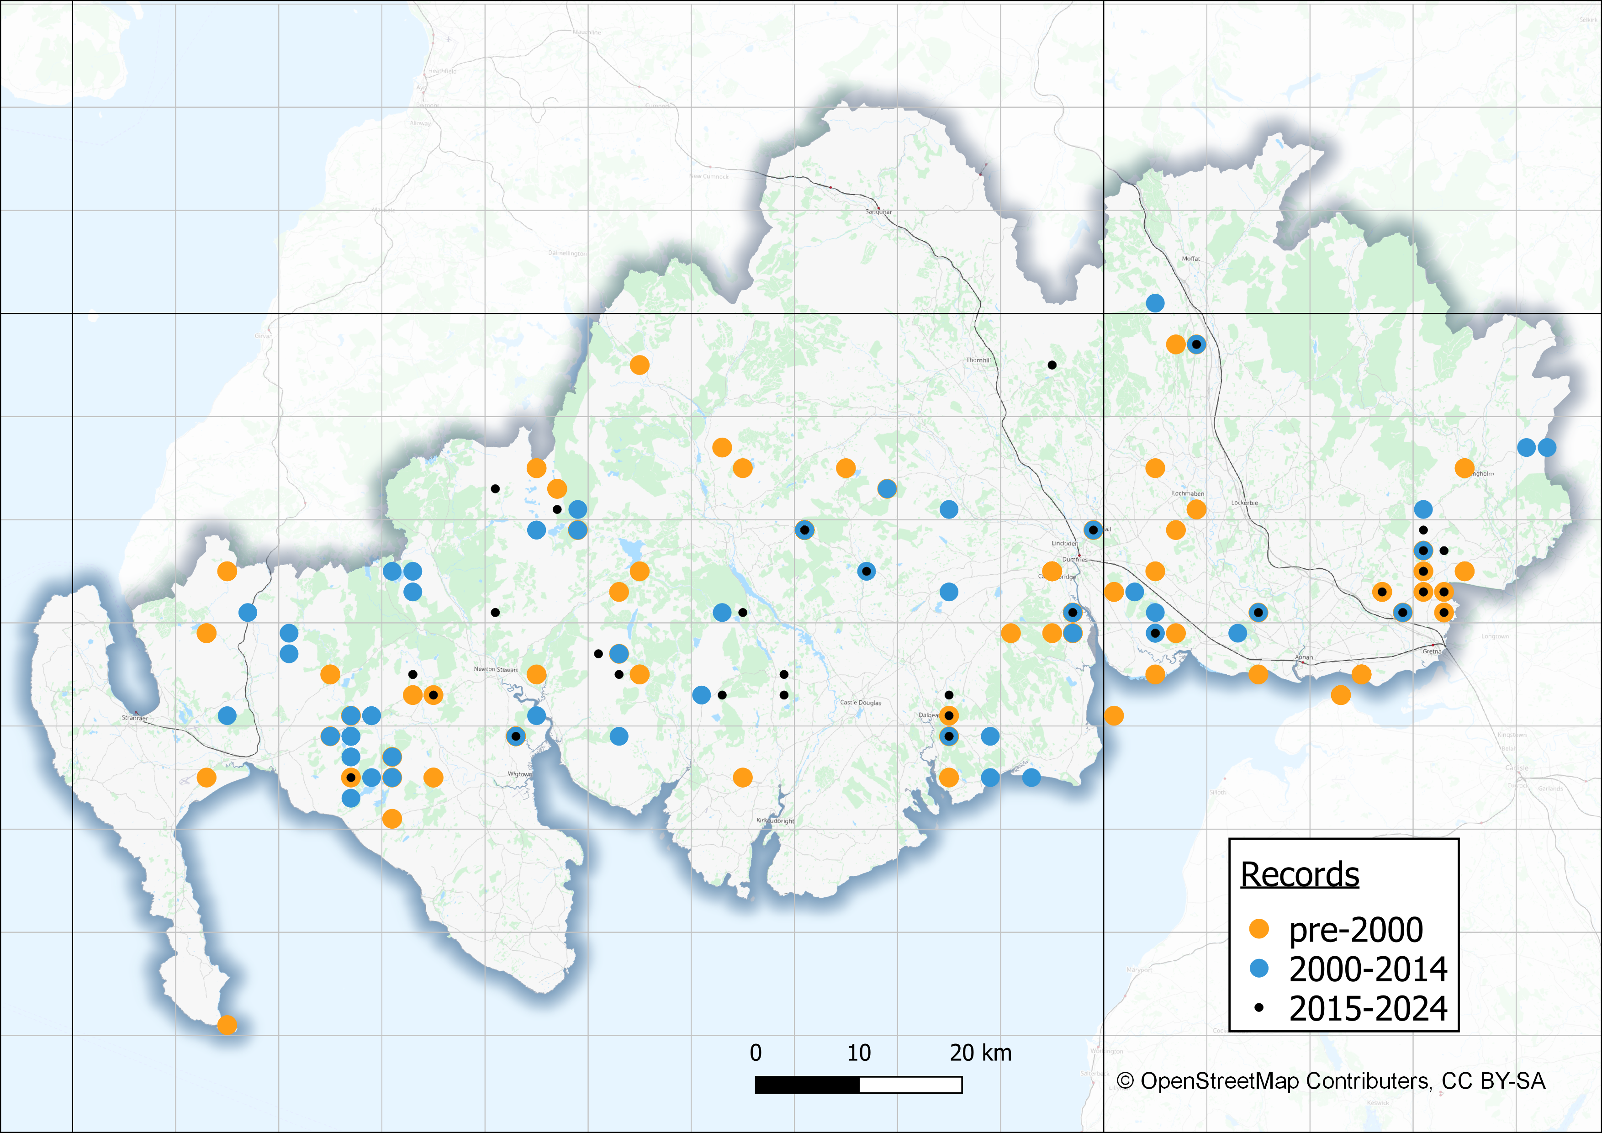Click the orange dot beside Langholm label
The height and width of the screenshot is (1133, 1602).
tap(1465, 468)
